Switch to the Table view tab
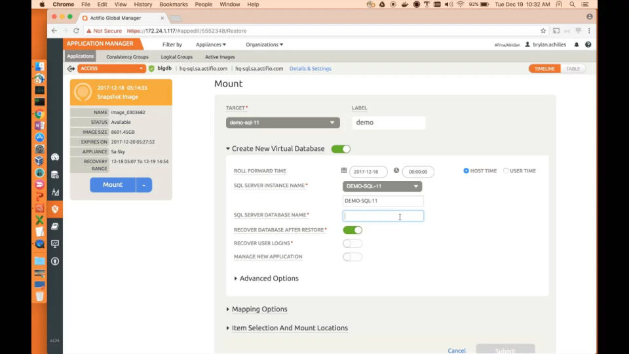The image size is (629, 354). [x=573, y=69]
